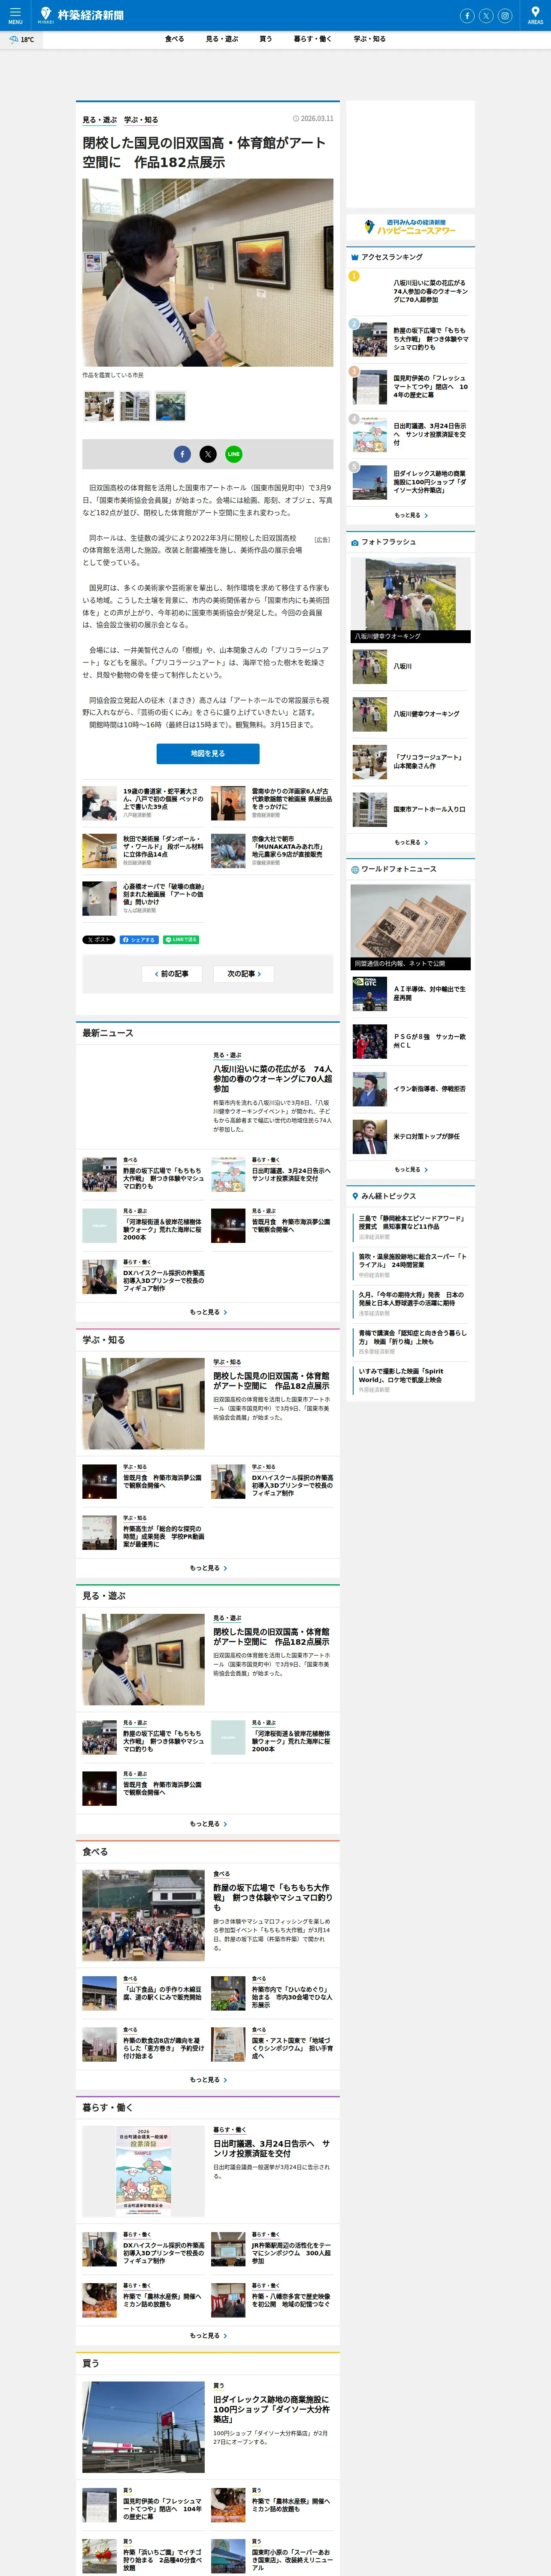Open related article 秋田で美術展「ダンボール・ザ・ワールド」
Screen dimensions: 551x2576
[x=143, y=851]
